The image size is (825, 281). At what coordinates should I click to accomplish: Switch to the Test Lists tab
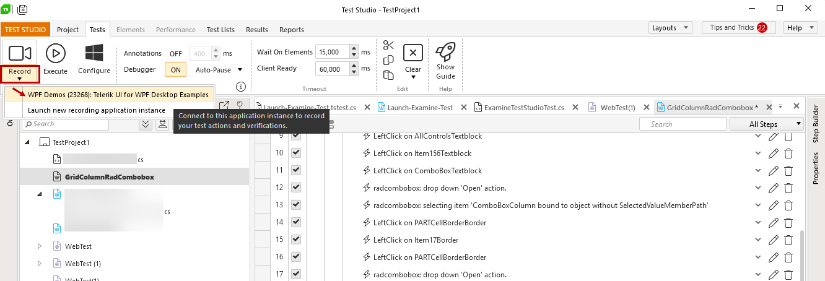[220, 30]
